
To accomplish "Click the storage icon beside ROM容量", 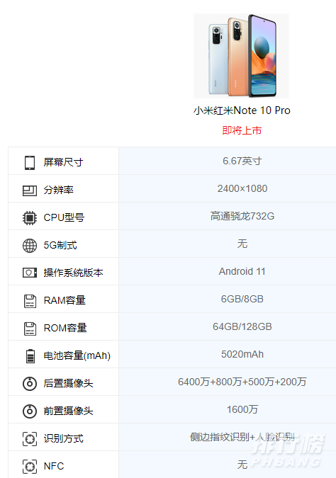I will [x=30, y=329].
